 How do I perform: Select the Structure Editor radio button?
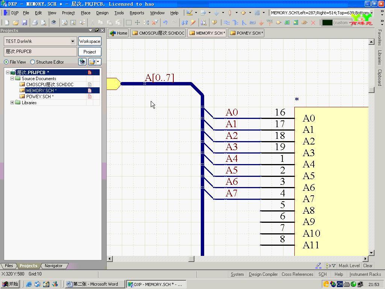(32, 62)
